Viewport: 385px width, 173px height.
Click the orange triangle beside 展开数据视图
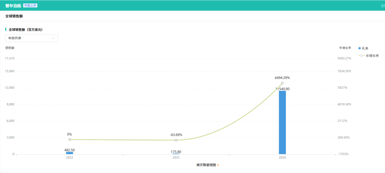pyautogui.click(x=218, y=165)
